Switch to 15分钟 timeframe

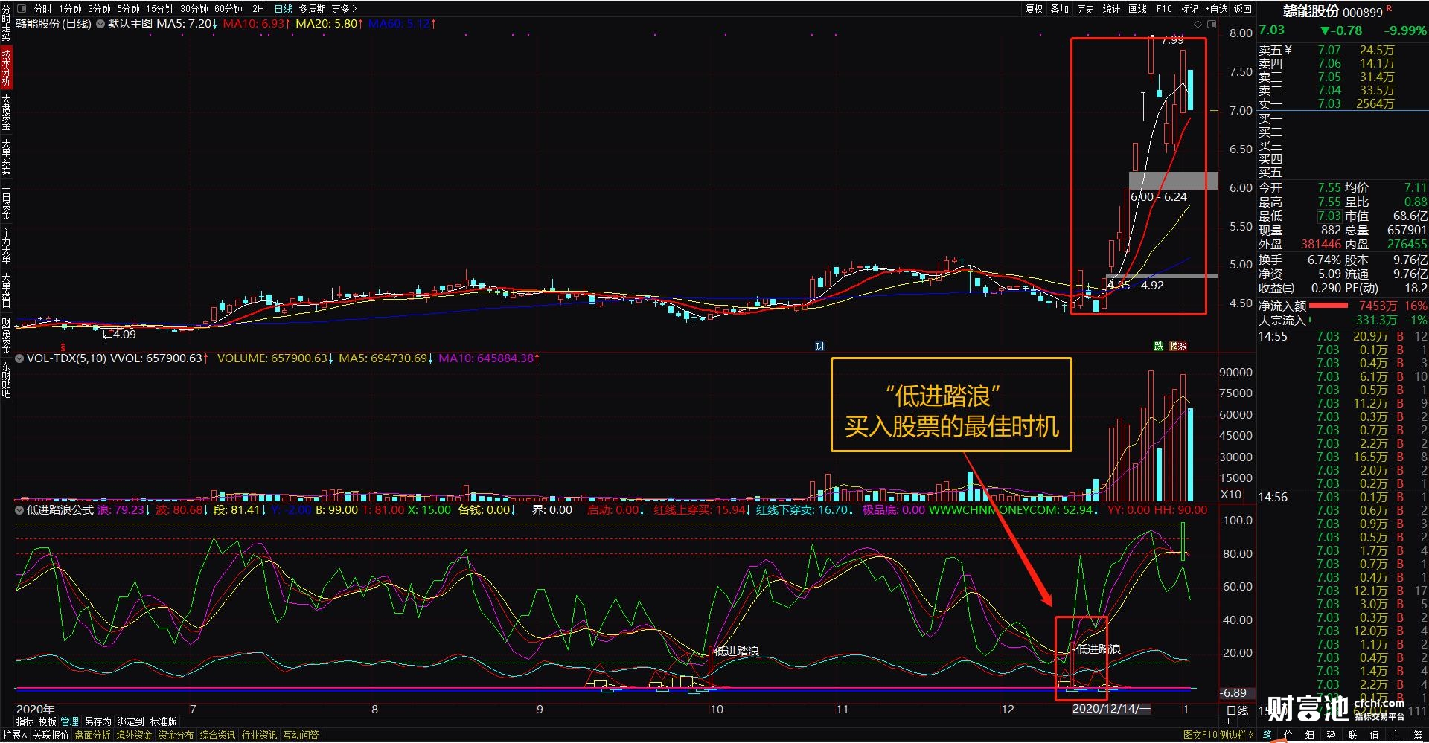point(159,9)
